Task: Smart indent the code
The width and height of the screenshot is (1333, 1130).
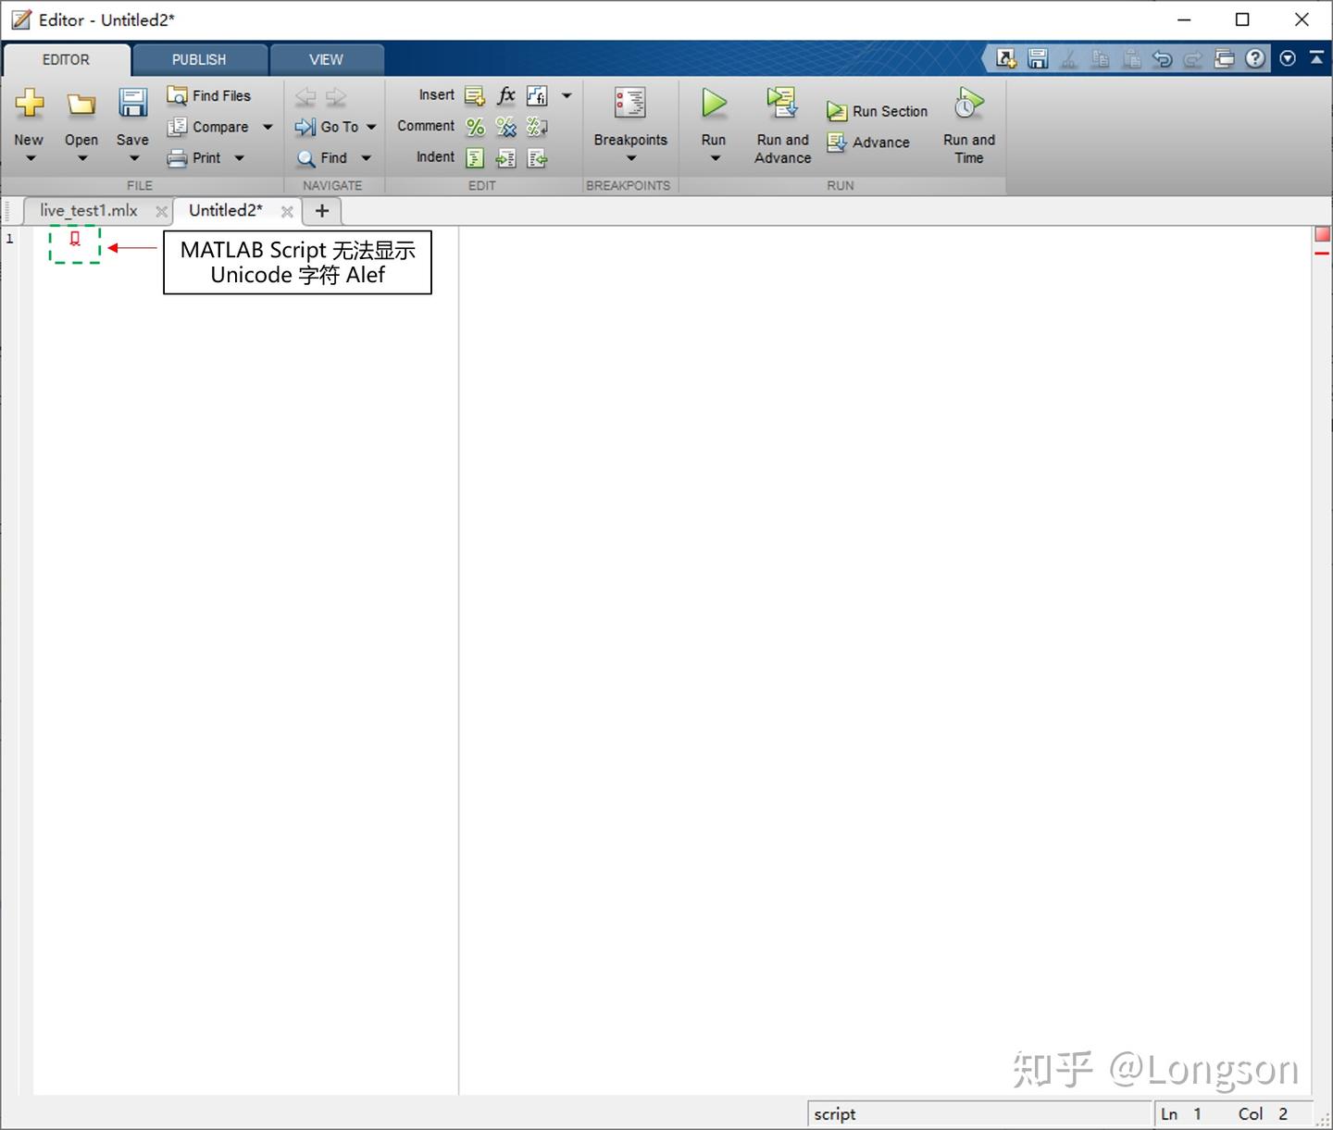Action: pos(475,157)
